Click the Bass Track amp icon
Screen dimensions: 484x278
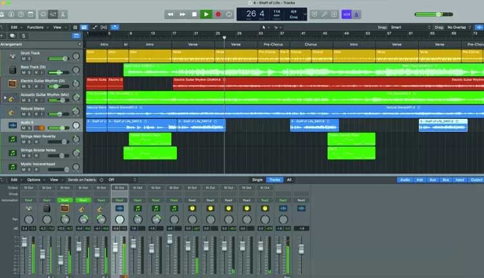click(x=12, y=70)
